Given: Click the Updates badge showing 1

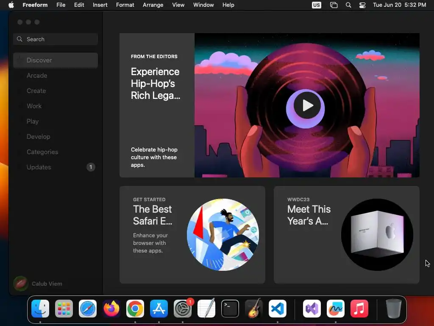Looking at the screenshot, I should pyautogui.click(x=91, y=167).
